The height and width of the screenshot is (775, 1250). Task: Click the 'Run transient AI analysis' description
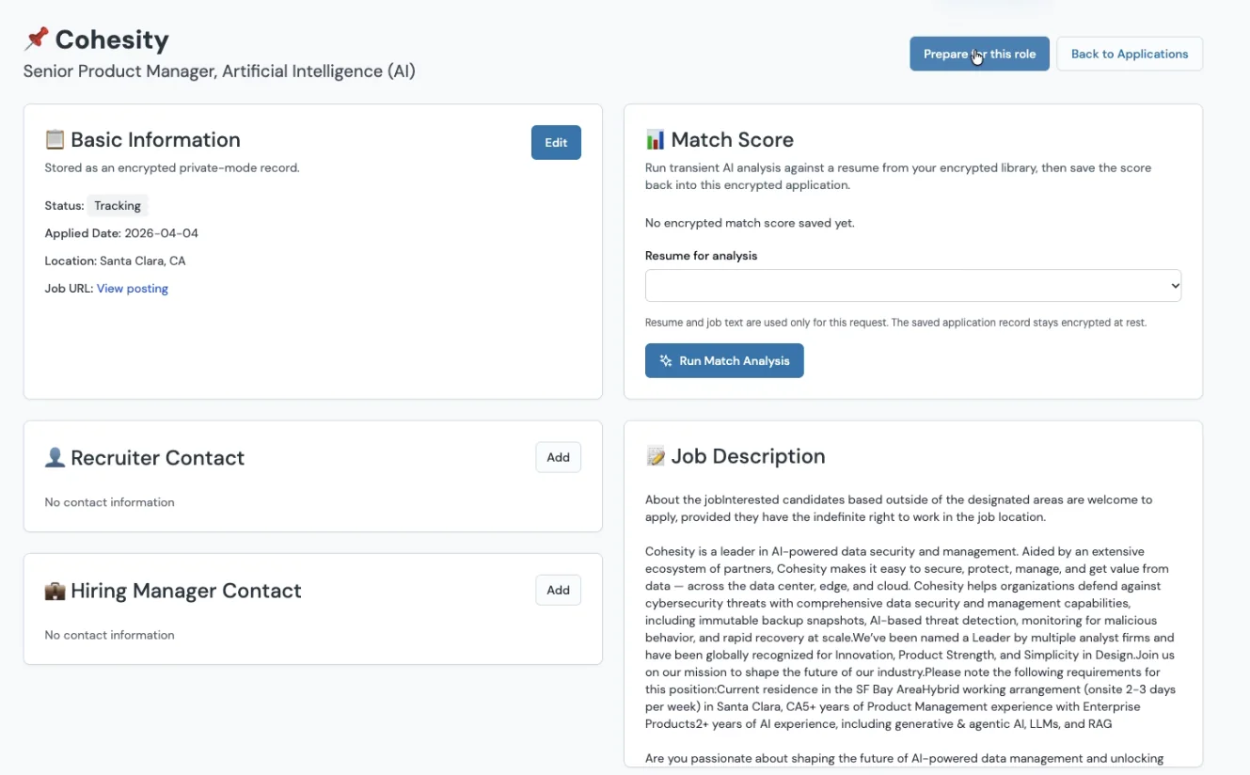(898, 177)
